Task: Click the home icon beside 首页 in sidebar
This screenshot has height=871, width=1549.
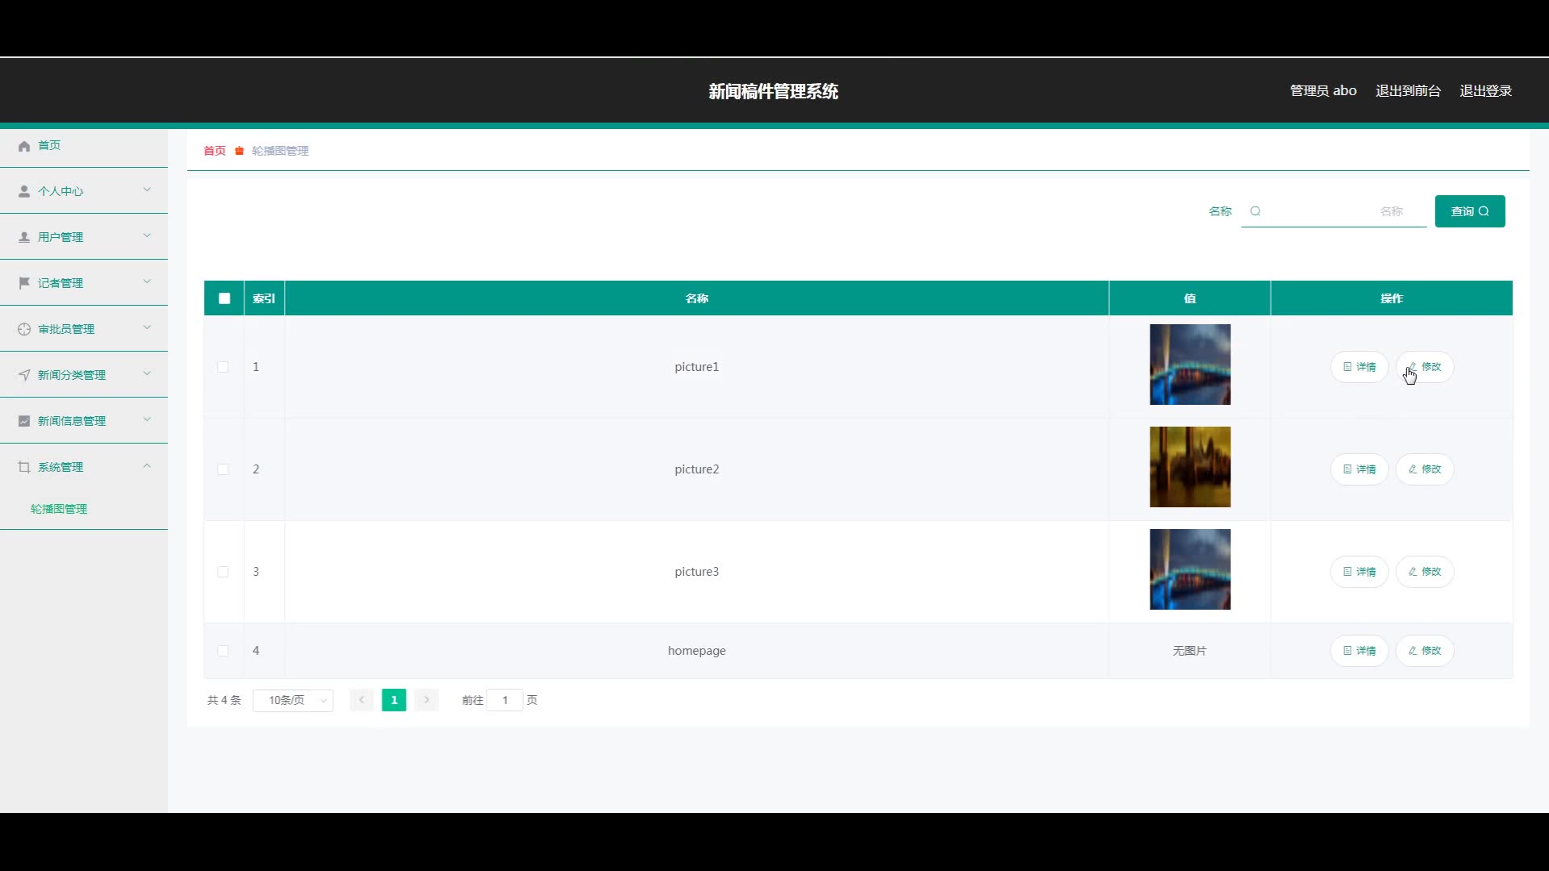Action: pyautogui.click(x=24, y=146)
